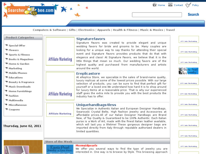Image resolution: width=206 pixels, height=154 pixels.
Task: Click the search text field
Action: click(157, 15)
